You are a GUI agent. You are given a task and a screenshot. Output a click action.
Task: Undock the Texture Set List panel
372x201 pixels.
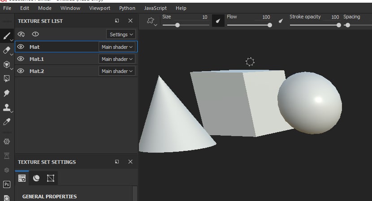117,21
